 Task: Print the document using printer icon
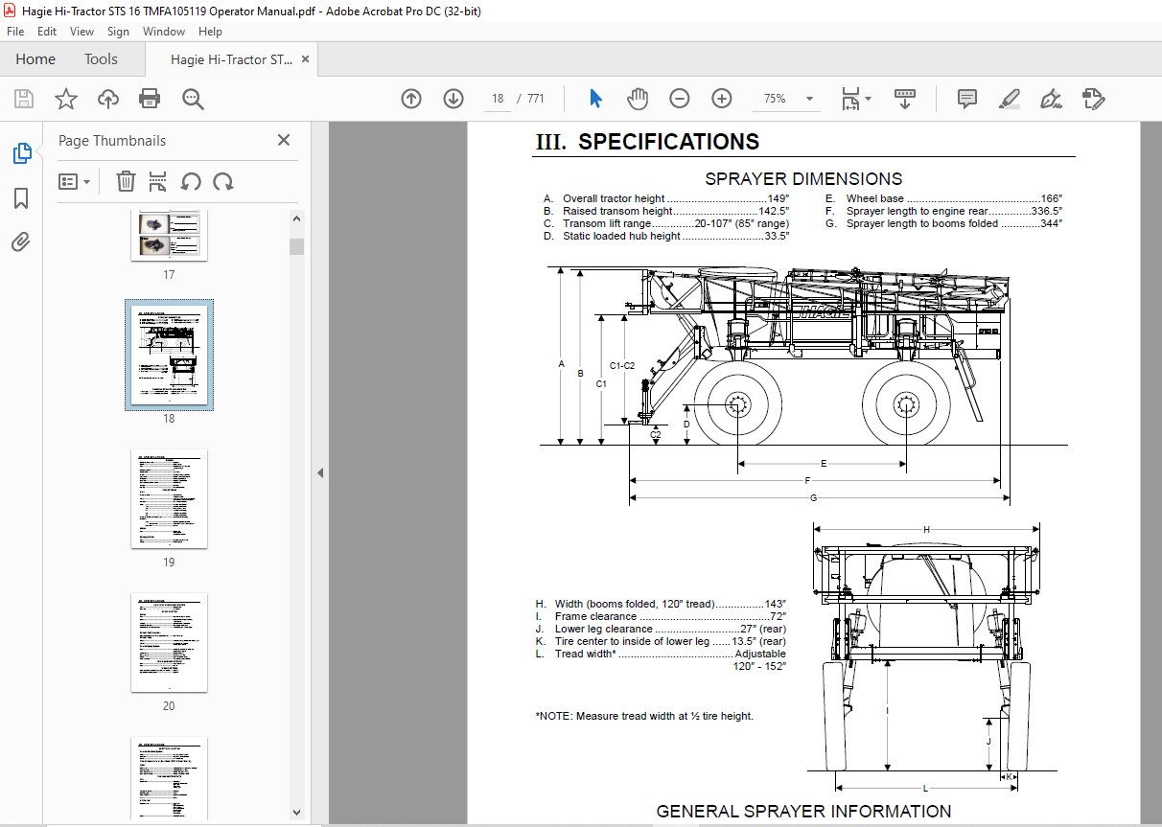click(150, 99)
